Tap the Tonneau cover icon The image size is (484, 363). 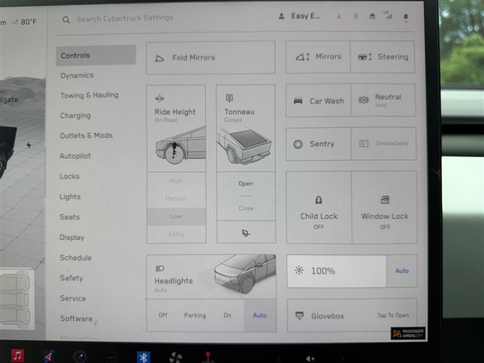pyautogui.click(x=229, y=98)
